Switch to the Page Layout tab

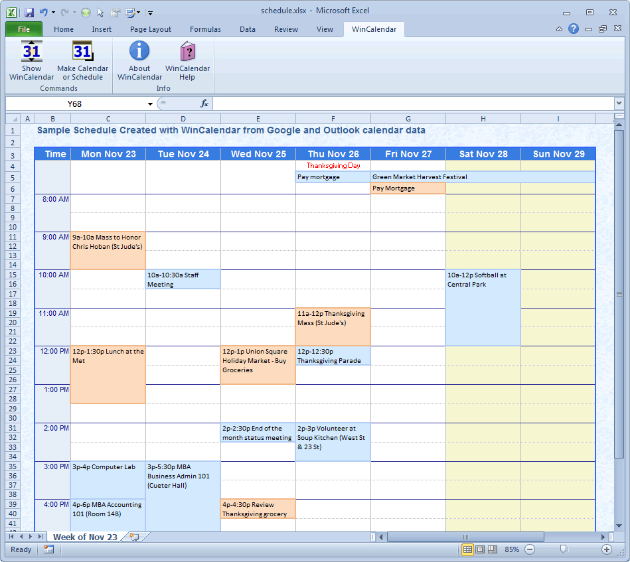click(x=150, y=29)
